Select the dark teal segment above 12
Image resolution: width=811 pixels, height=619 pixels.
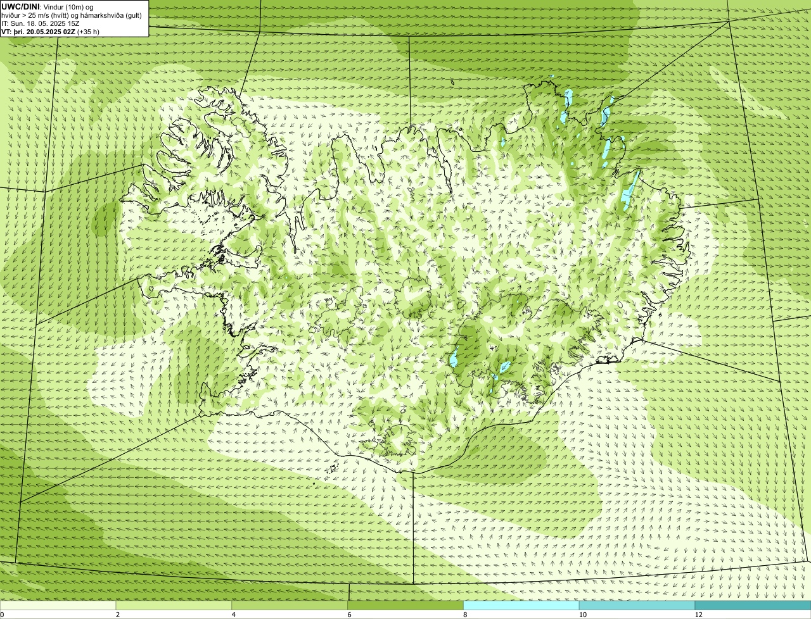[753, 605]
